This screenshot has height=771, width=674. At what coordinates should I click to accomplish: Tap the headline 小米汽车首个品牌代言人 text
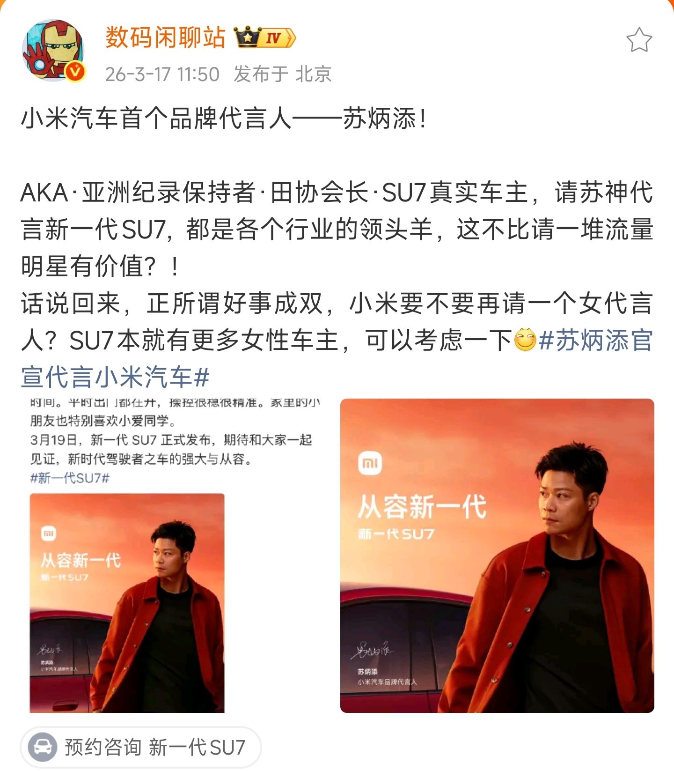[x=156, y=118]
